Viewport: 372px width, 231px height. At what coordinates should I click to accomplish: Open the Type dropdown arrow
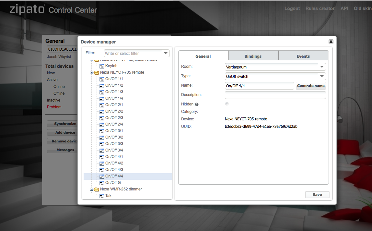tap(321, 76)
